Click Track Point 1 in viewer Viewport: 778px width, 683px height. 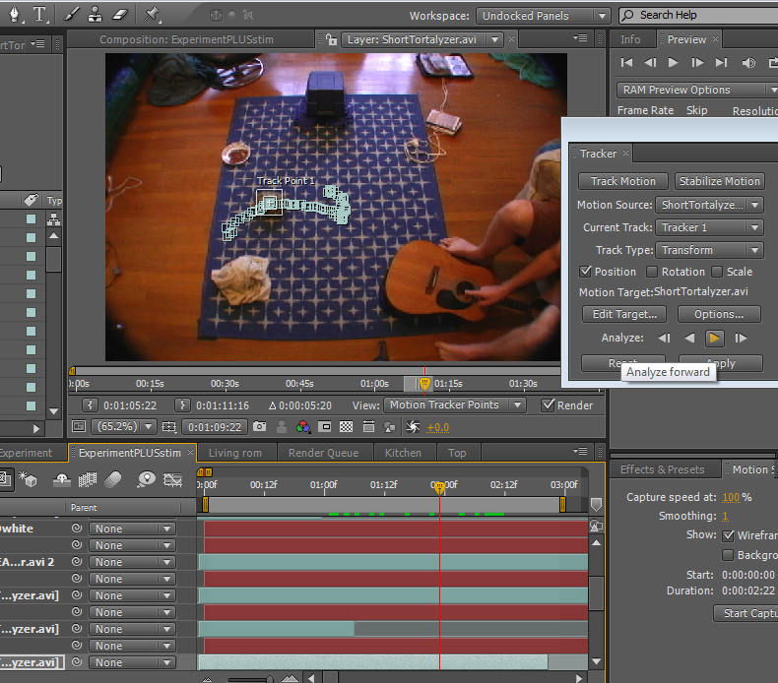coord(270,203)
